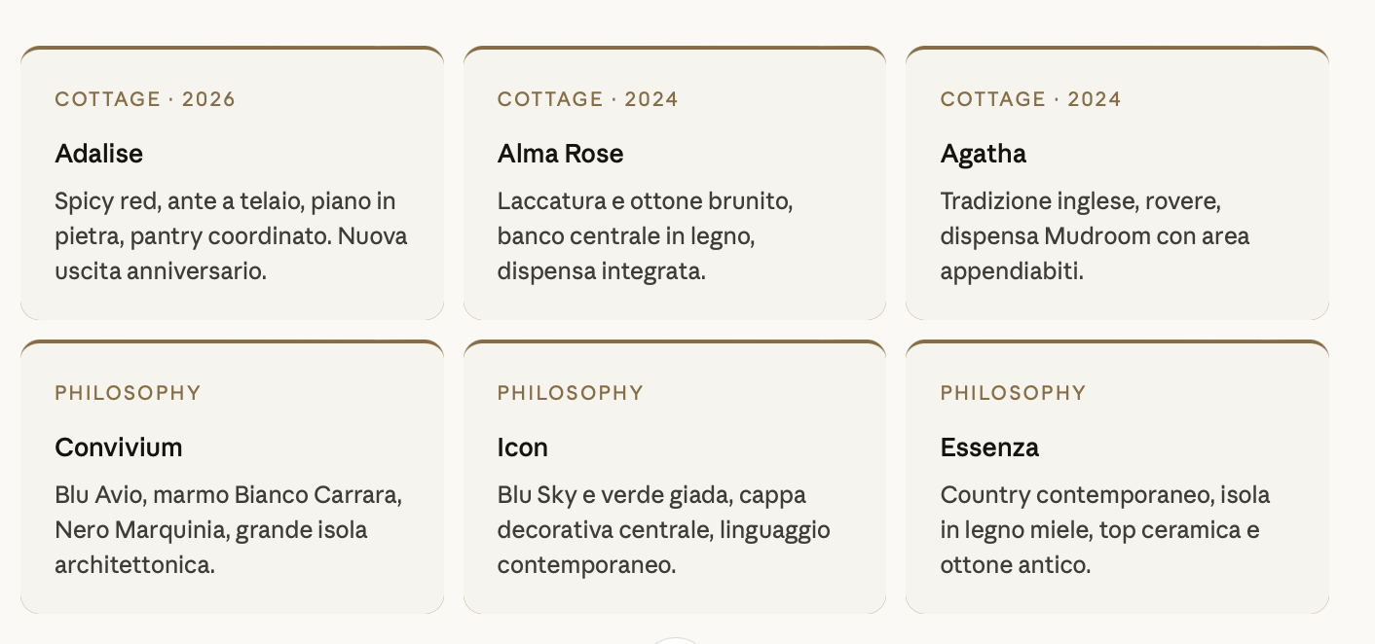This screenshot has width=1375, height=644.
Task: Click the PHILOSOPHY label above Essenza
Action: click(x=1013, y=393)
